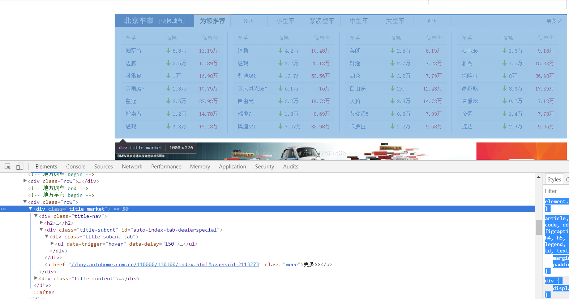Image resolution: width=569 pixels, height=299 pixels.
Task: Click the Elements panel scrollbar thumb
Action: [539, 227]
